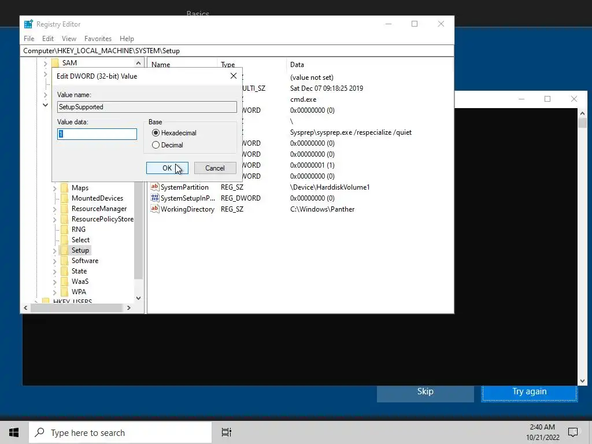Click the tree pane scroll down arrow
The height and width of the screenshot is (444, 592).
[138, 298]
